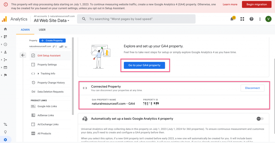275x143 pixels.
Task: Open Acquisition icon in sidebar
Action: tap(5, 60)
